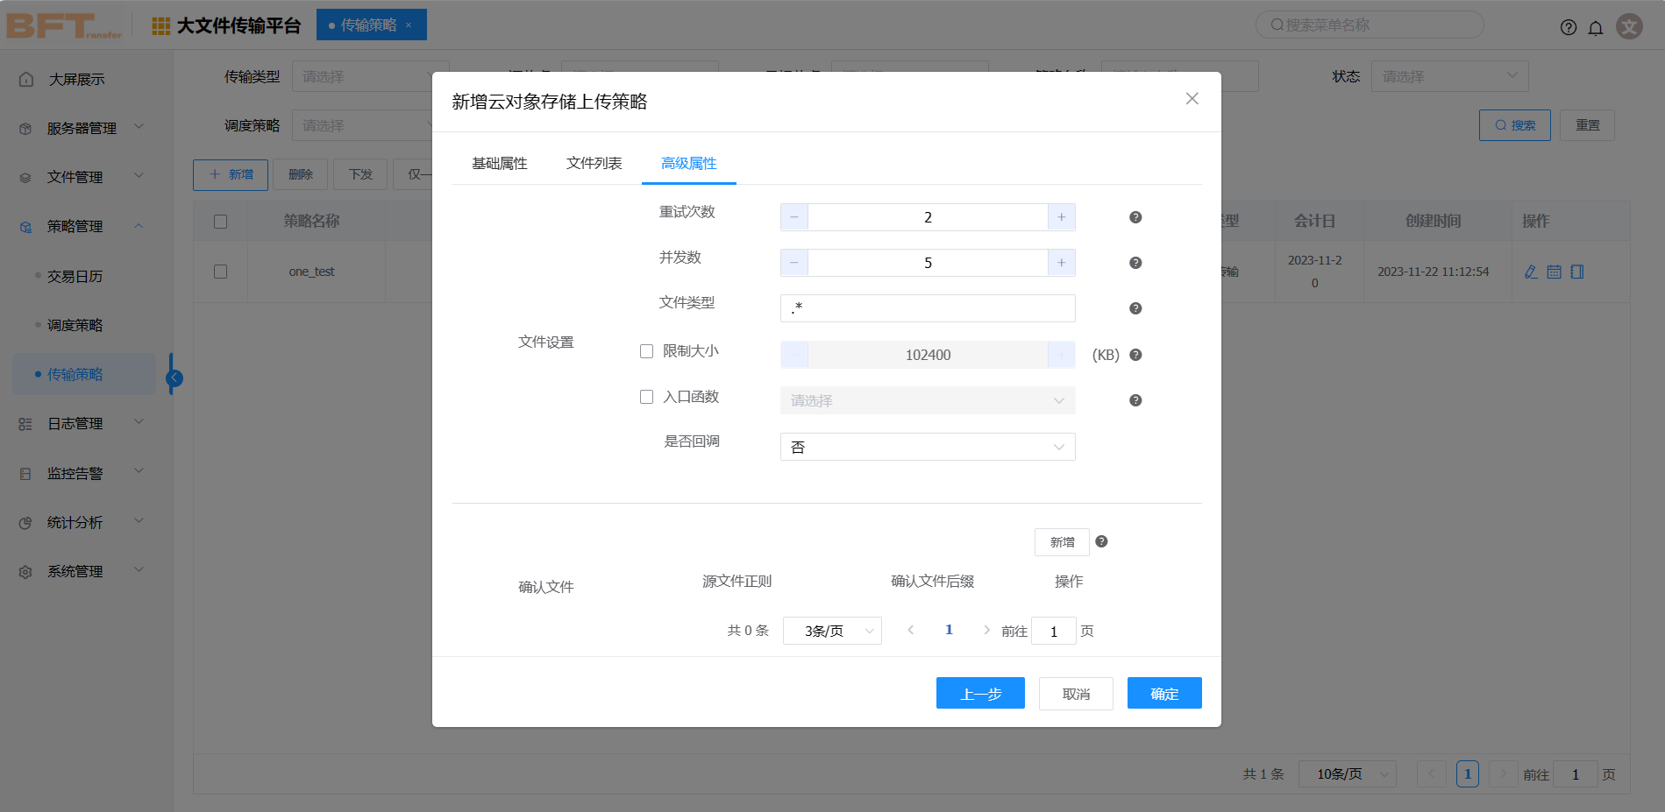Enable the 限制大小 checkbox

coord(647,351)
